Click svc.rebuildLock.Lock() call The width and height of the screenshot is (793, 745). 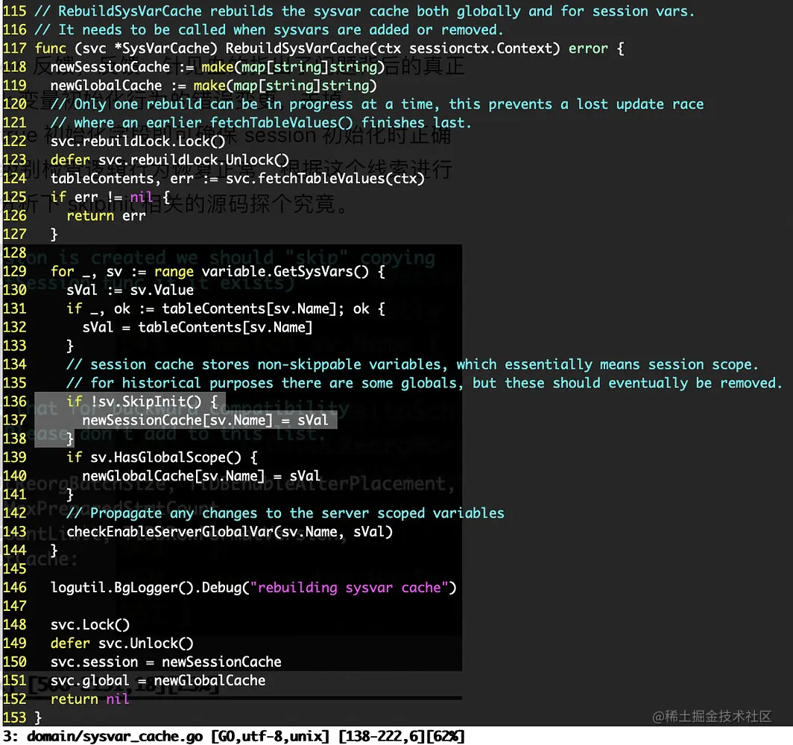coord(138,142)
